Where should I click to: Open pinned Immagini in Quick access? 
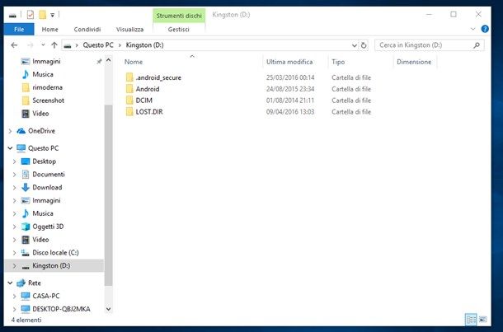[46, 61]
